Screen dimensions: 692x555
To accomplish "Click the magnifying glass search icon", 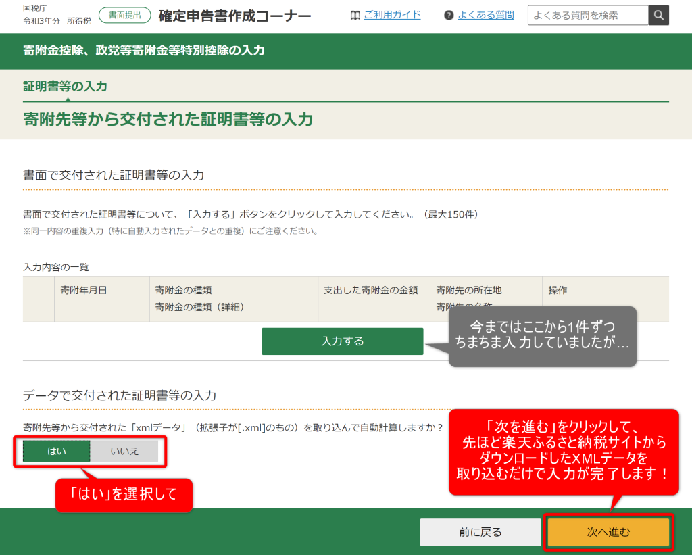I will click(x=658, y=15).
